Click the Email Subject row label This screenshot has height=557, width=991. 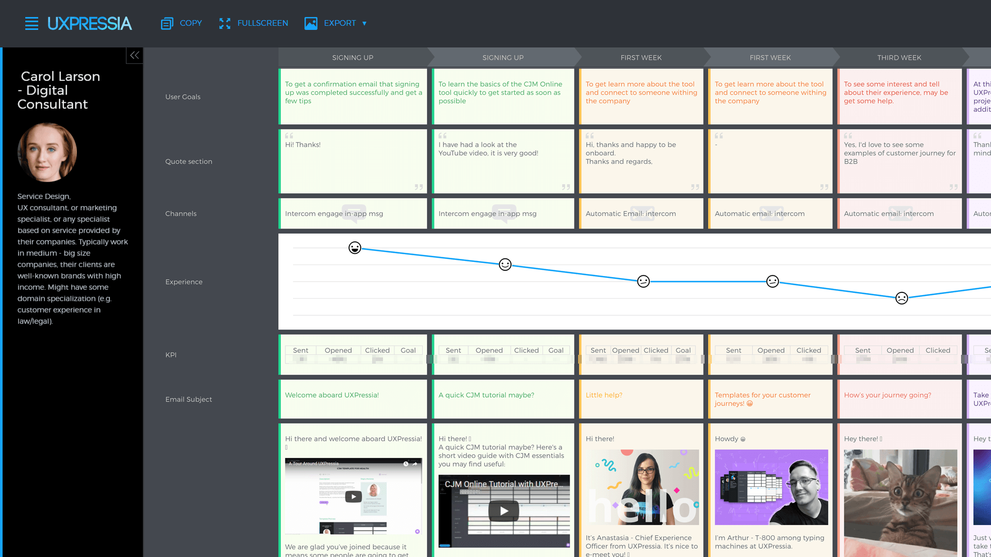188,399
